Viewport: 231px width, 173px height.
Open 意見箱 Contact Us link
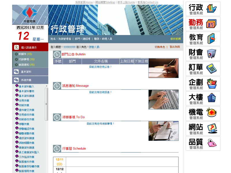point(148,2)
